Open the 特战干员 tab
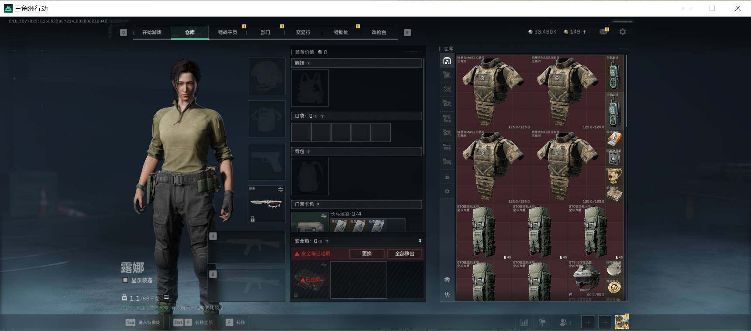 (x=227, y=32)
